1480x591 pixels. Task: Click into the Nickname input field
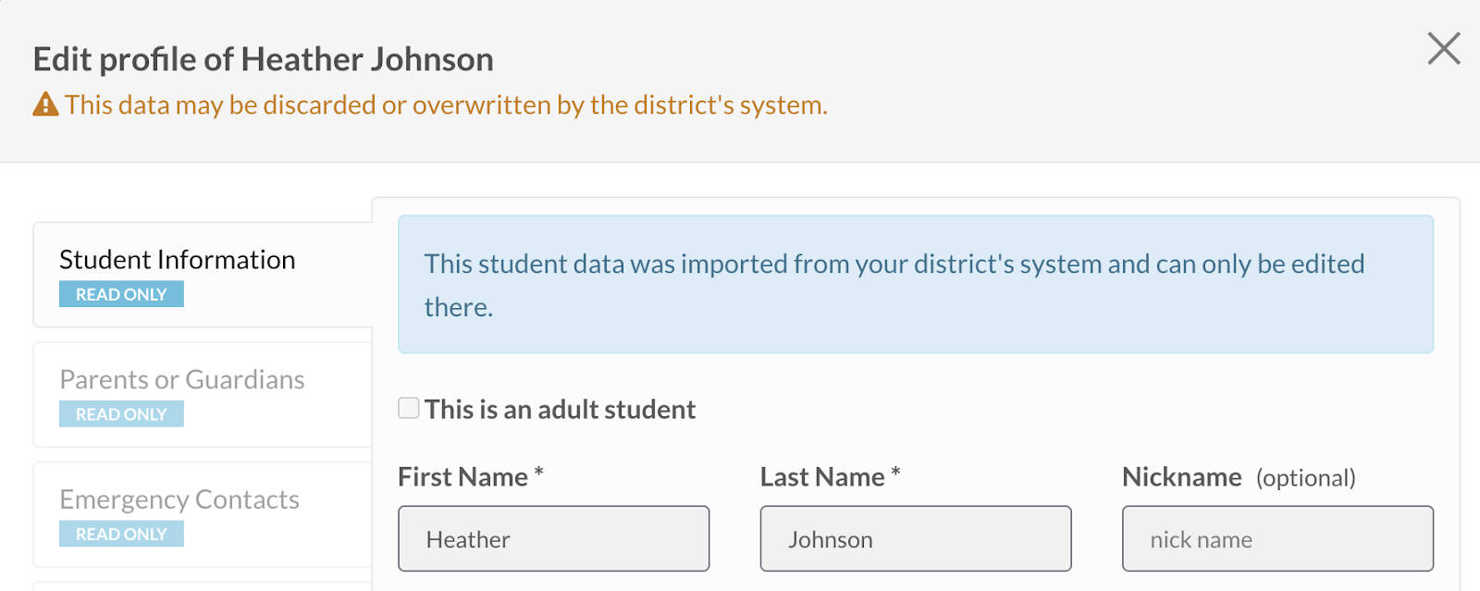(1277, 538)
